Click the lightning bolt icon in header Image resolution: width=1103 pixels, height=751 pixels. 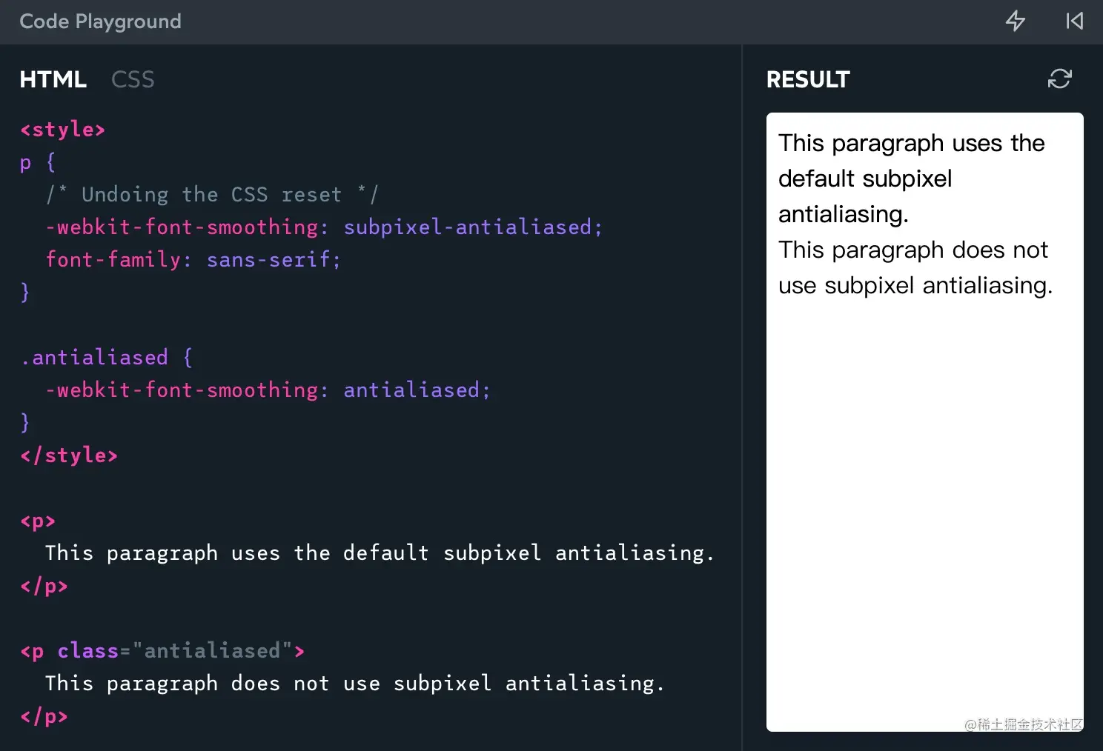click(1015, 21)
